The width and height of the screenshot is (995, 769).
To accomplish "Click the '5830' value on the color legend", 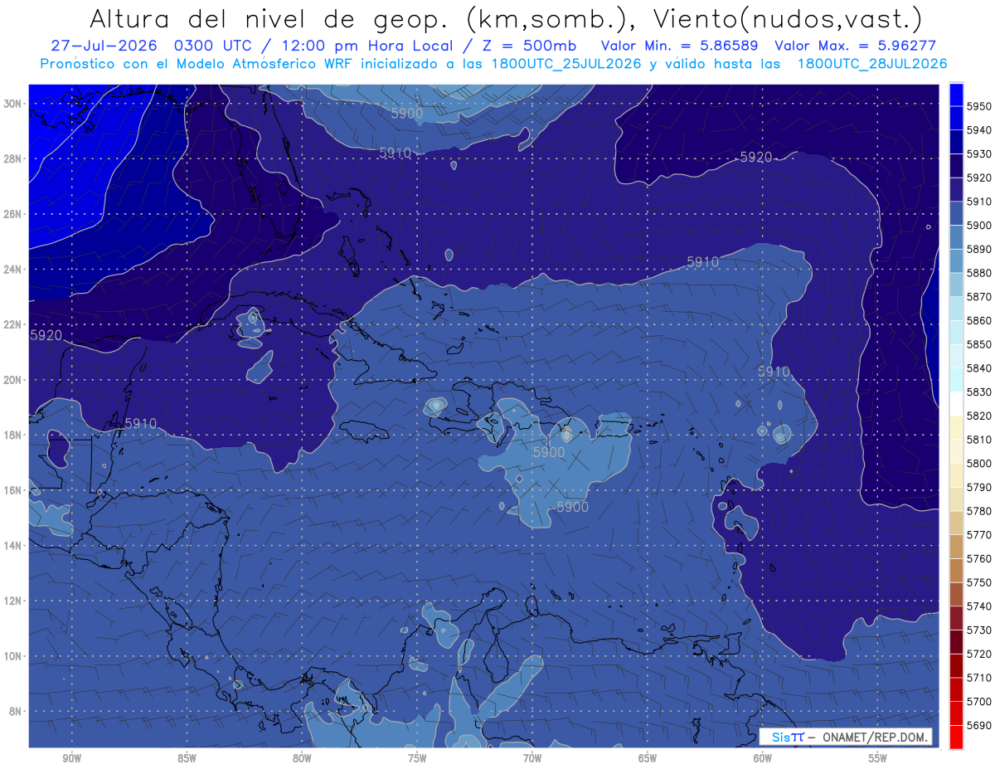I will pos(979,392).
